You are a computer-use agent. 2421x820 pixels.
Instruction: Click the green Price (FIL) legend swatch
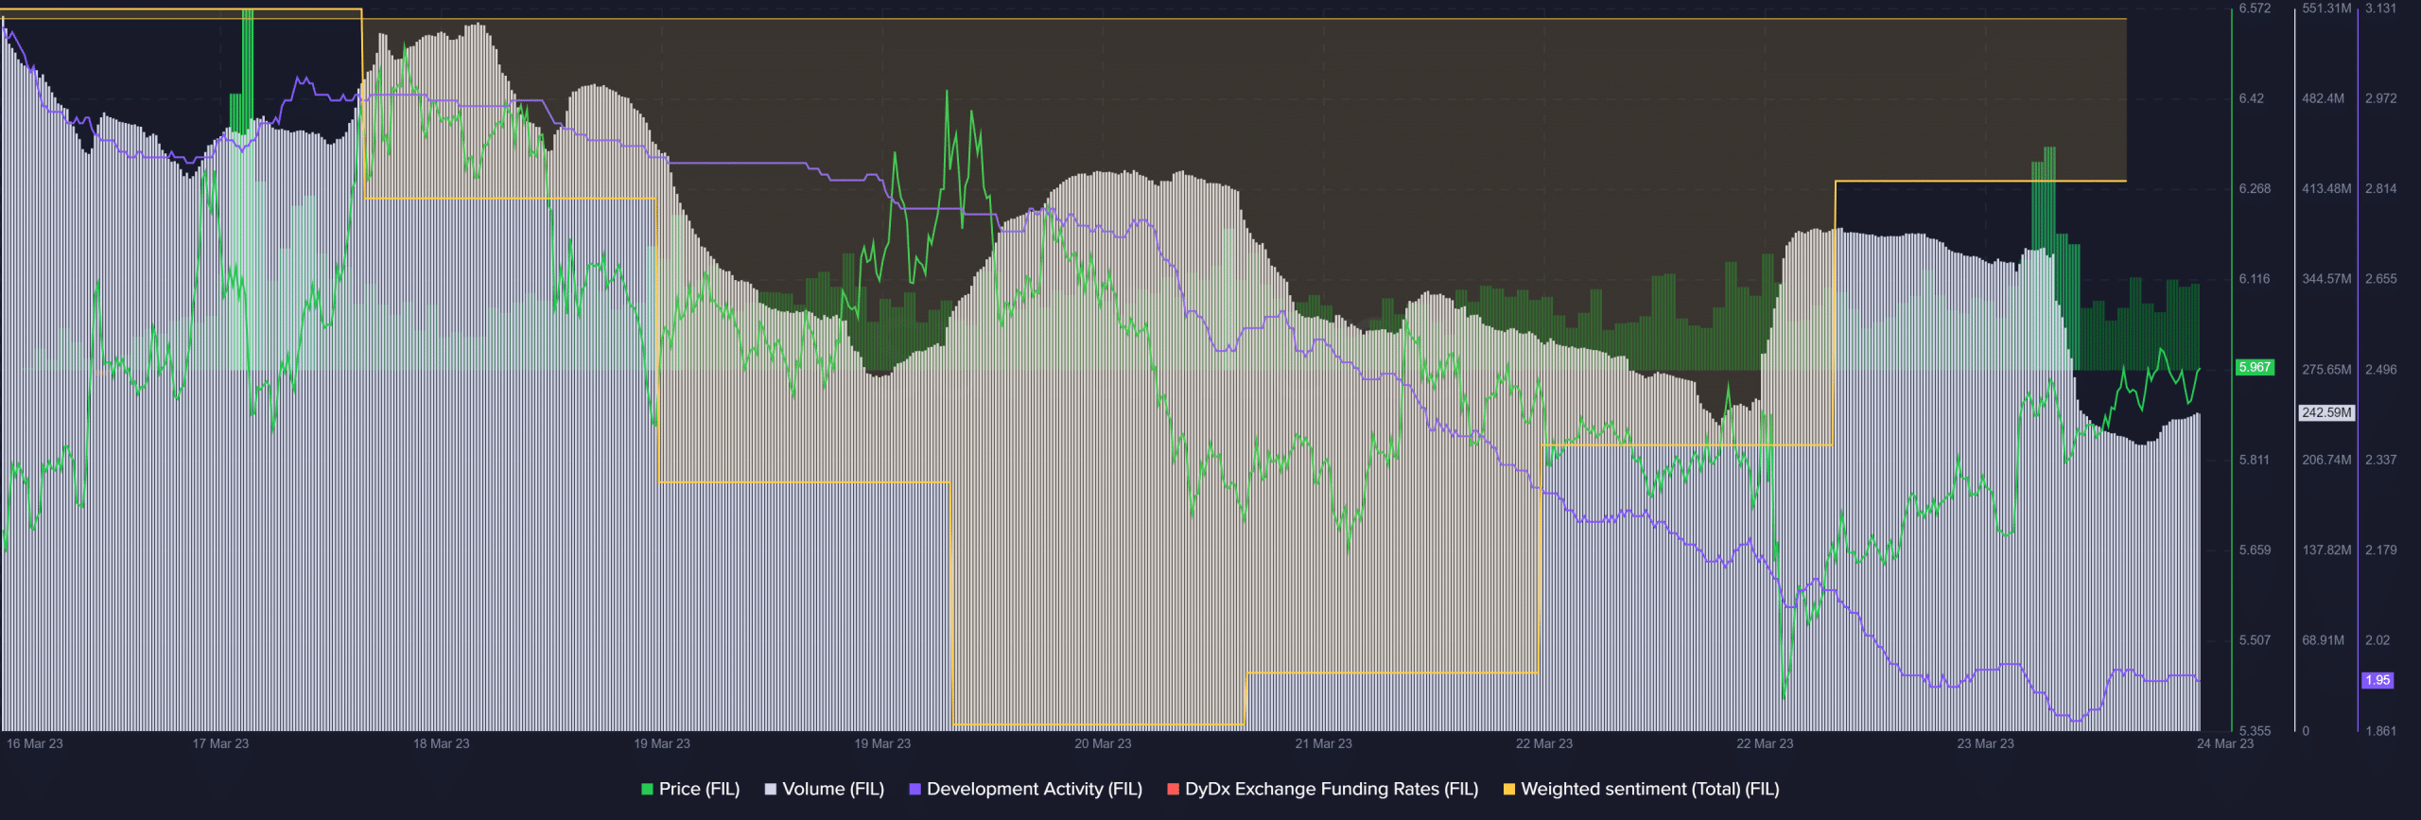click(x=647, y=789)
